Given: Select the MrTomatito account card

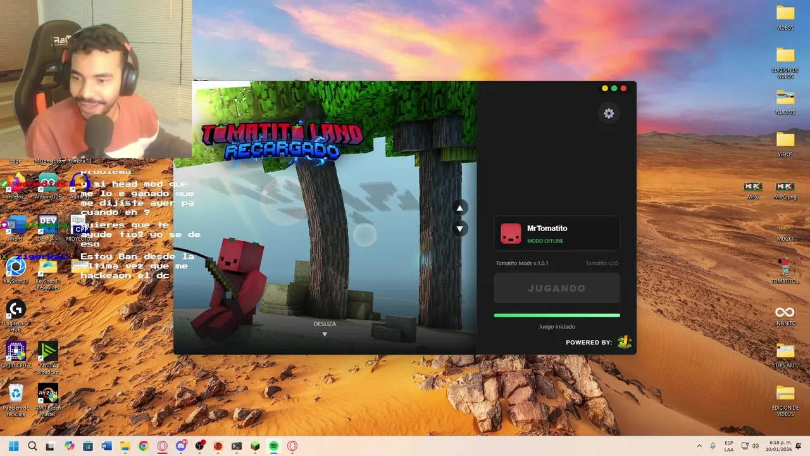Looking at the screenshot, I should tap(557, 234).
